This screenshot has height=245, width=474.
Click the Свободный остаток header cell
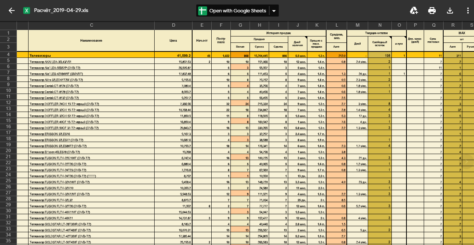pos(380,44)
